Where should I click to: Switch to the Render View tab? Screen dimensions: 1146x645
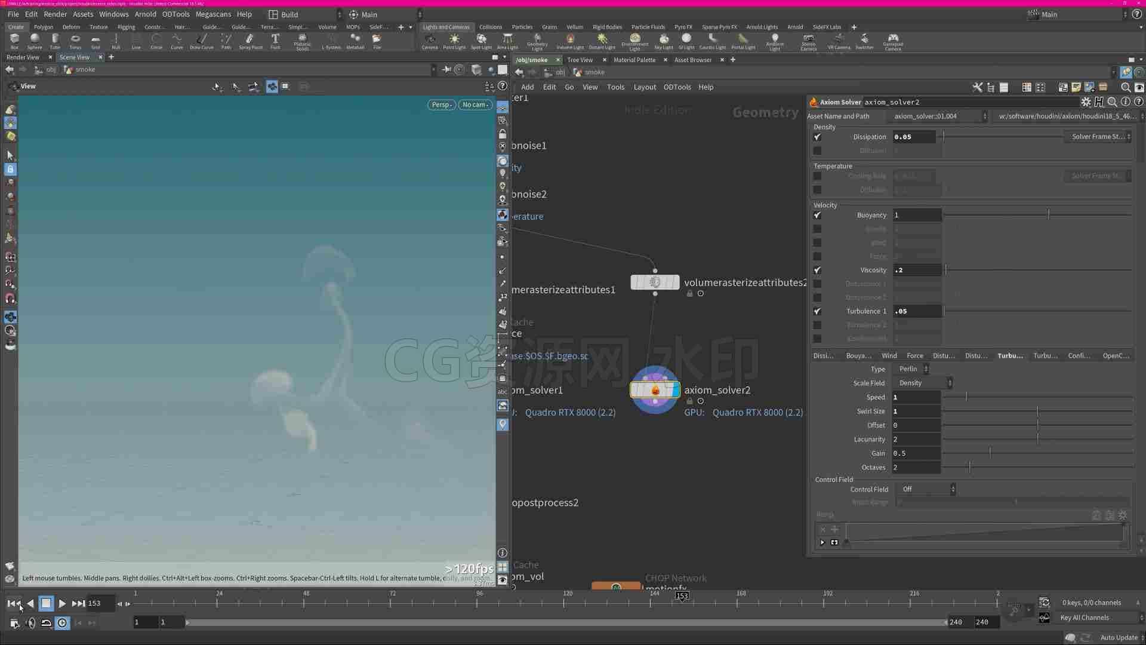click(x=23, y=57)
